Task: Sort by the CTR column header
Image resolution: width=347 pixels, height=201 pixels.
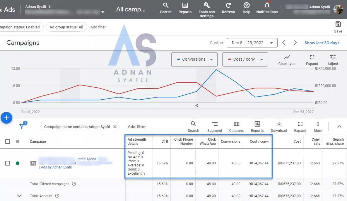Action: pyautogui.click(x=165, y=142)
